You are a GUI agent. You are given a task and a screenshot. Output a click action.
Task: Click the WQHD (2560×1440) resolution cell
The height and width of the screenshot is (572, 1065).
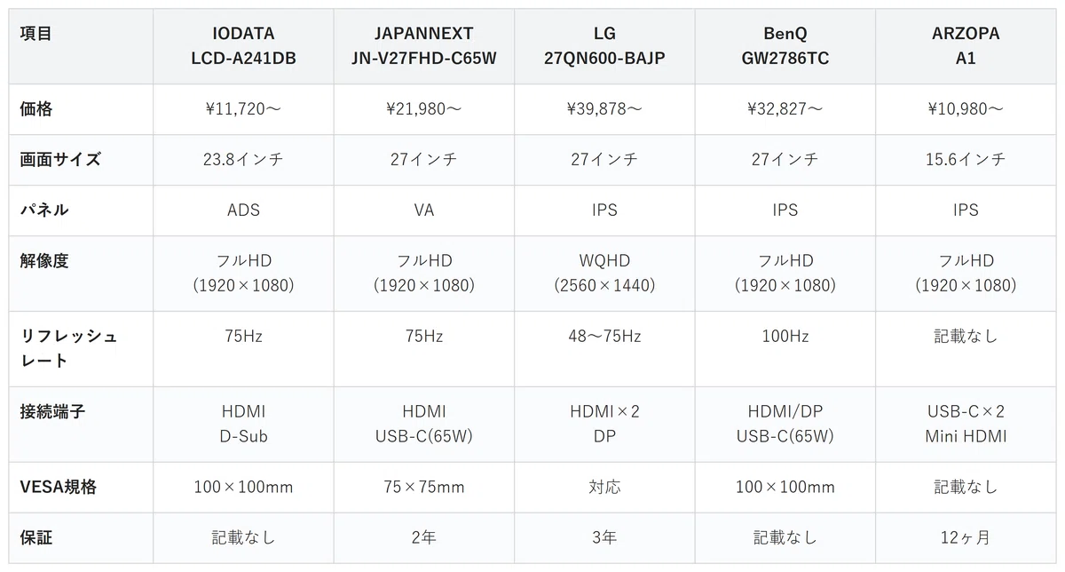(604, 274)
